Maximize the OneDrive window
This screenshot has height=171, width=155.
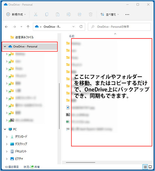(x=138, y=4)
